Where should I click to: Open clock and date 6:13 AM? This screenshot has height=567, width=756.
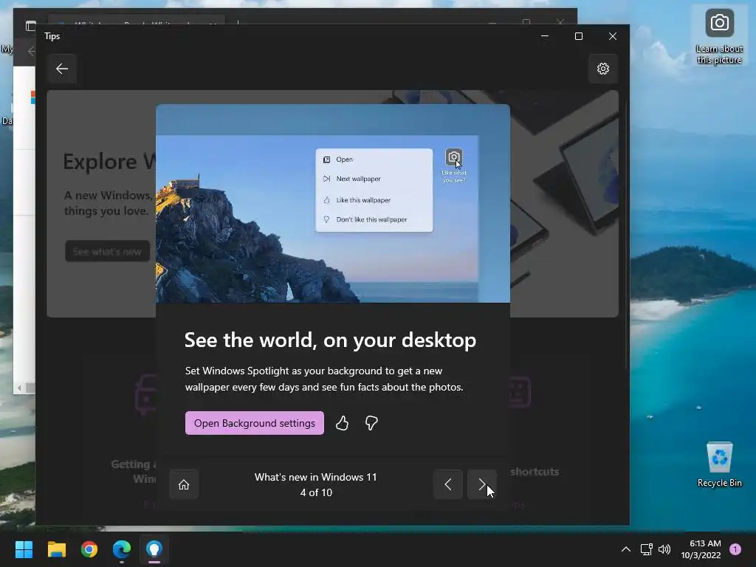pyautogui.click(x=701, y=549)
